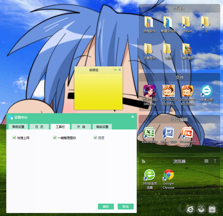Viewport: 223px width, 216px height.
Task: Click inside the yellow sticky note body
Action: [x=98, y=92]
